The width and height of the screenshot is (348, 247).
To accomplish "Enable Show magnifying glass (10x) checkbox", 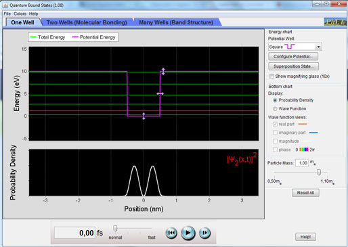I will 271,76.
